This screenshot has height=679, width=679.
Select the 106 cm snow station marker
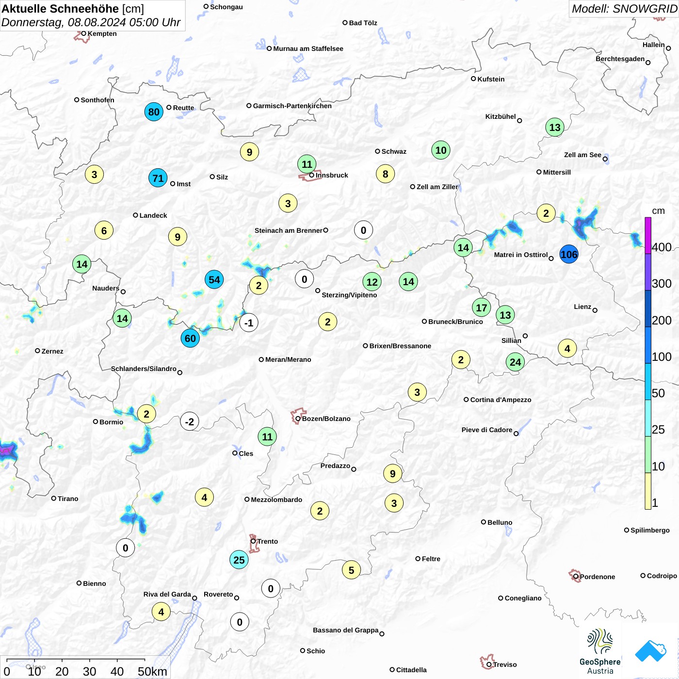click(x=569, y=254)
